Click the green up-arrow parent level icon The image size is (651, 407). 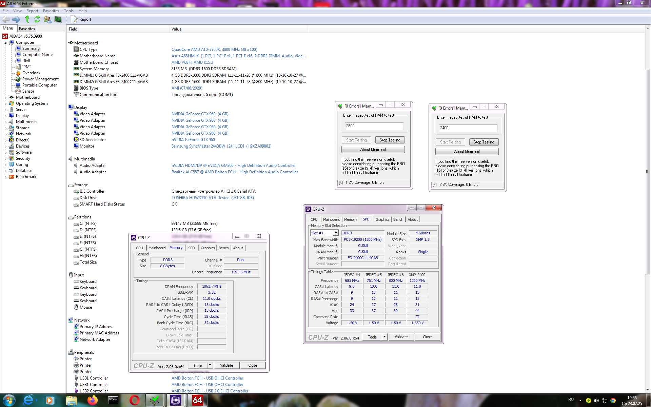27,19
